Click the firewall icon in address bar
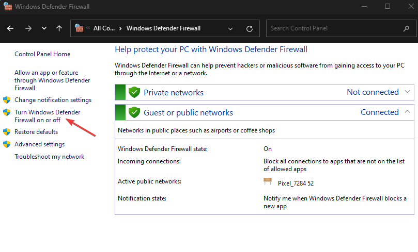Screen dimensions: 418x252 (79, 28)
